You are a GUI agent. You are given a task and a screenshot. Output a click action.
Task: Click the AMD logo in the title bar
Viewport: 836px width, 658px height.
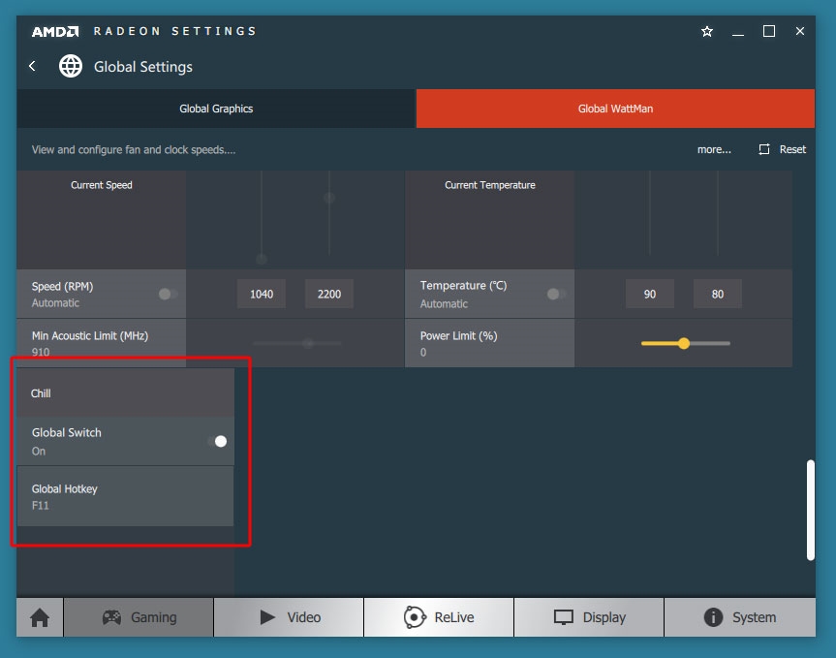55,31
